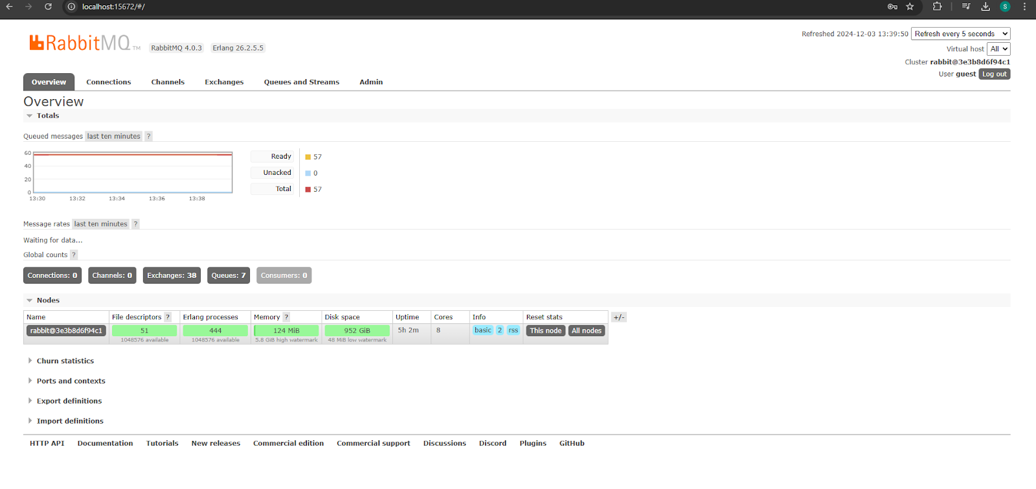
Task: Log out using the Log out button
Action: click(994, 74)
